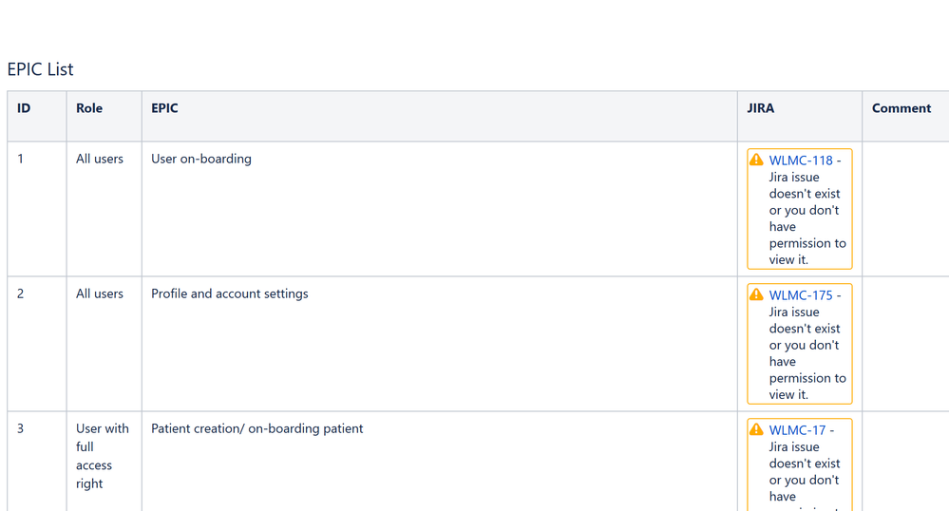Viewport: 949px width, 511px height.
Task: Open the WLMC-17 Jira issue link
Action: (797, 430)
